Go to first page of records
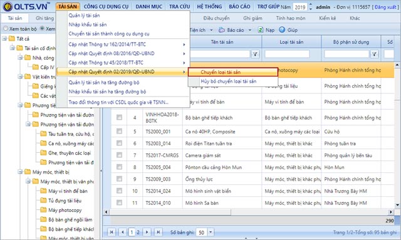Image resolution: width=401 pixels, height=240 pixels. click(x=112, y=232)
